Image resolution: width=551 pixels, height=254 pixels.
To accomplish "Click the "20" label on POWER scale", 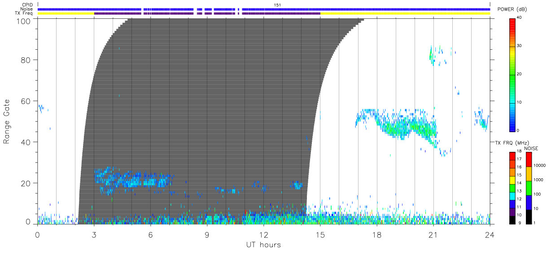I will pos(520,74).
